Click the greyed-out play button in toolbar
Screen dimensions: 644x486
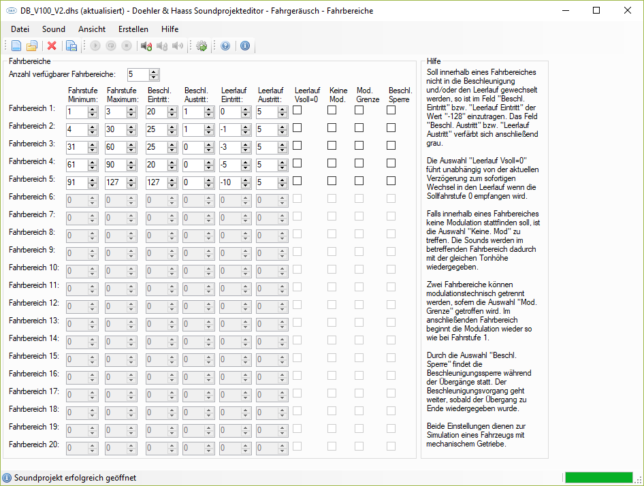95,46
